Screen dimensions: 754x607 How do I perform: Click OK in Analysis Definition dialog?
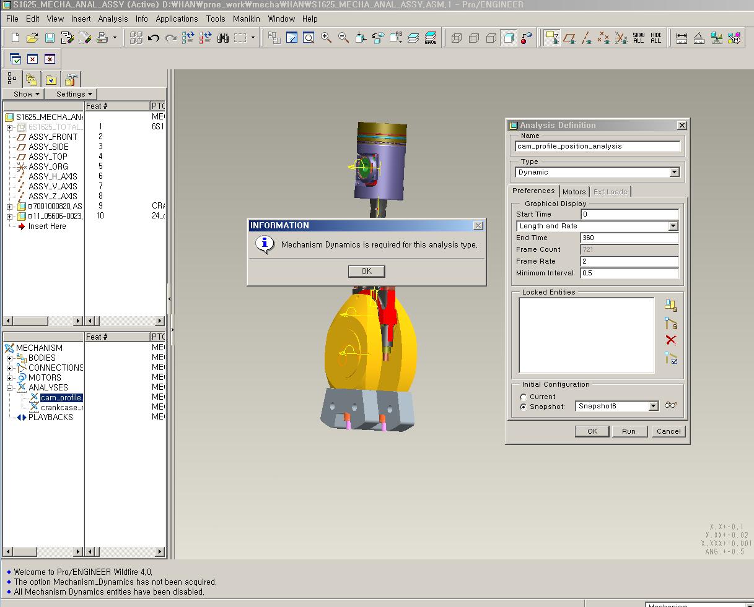(592, 431)
